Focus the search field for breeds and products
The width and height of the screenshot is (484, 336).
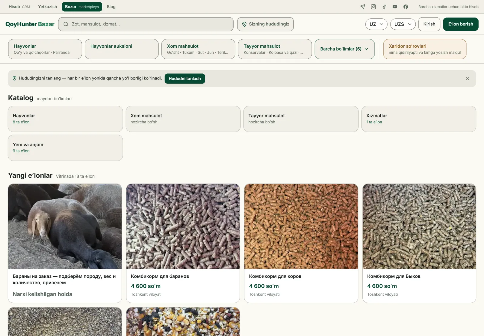[x=146, y=24]
